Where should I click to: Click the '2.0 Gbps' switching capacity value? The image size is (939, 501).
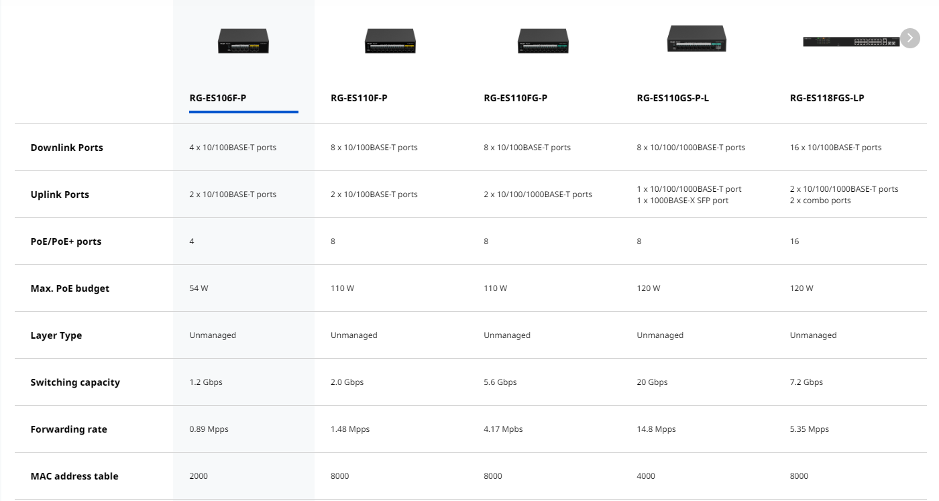pyautogui.click(x=347, y=382)
